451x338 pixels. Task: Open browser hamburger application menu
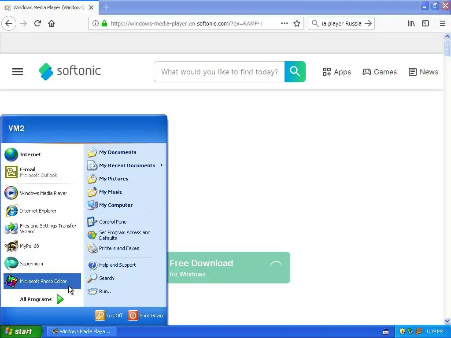(442, 23)
